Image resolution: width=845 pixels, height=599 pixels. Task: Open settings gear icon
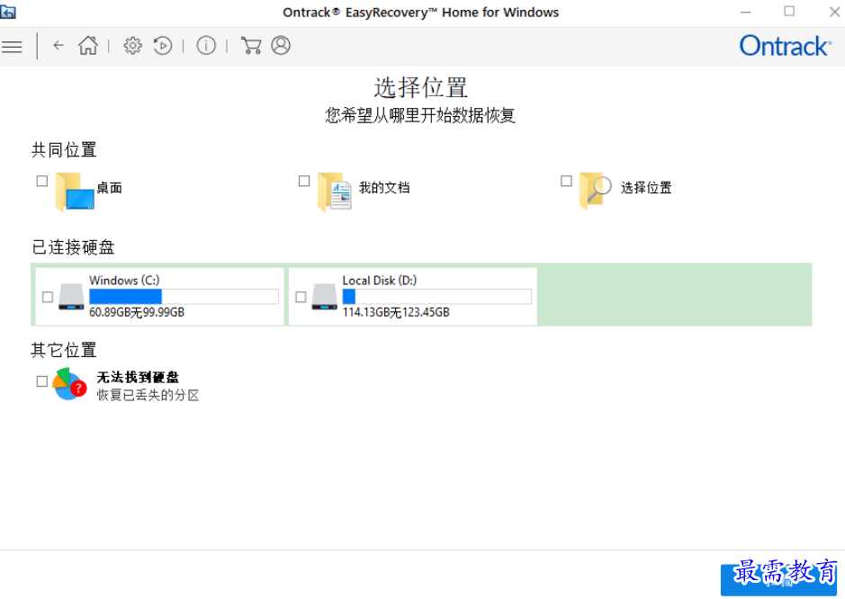(x=132, y=45)
